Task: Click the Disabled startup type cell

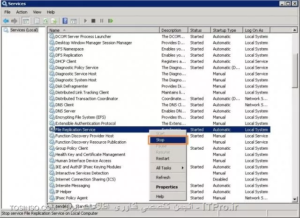Action: pyautogui.click(x=220, y=179)
